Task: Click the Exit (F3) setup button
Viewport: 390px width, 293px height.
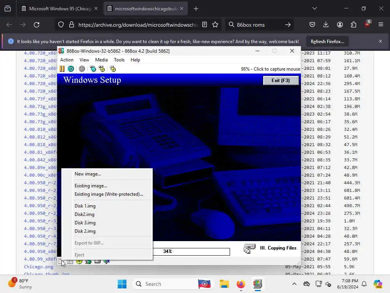Action: [281, 80]
